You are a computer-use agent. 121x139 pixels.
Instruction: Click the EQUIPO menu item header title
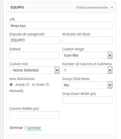(17, 7)
